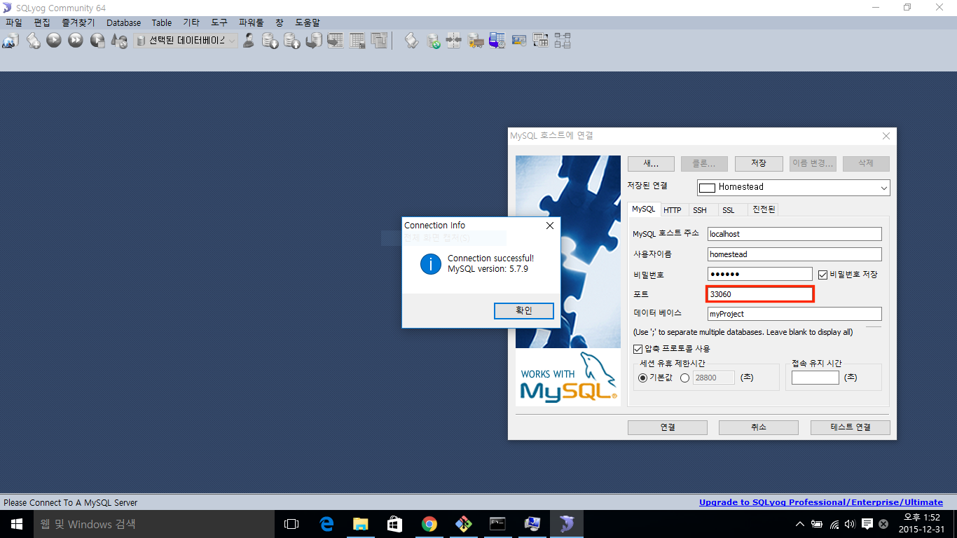The height and width of the screenshot is (538, 957).
Task: Click the 테스트 연결 button
Action: 850,427
